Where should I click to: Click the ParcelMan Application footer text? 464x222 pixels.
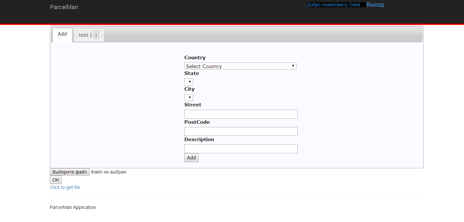(73, 207)
